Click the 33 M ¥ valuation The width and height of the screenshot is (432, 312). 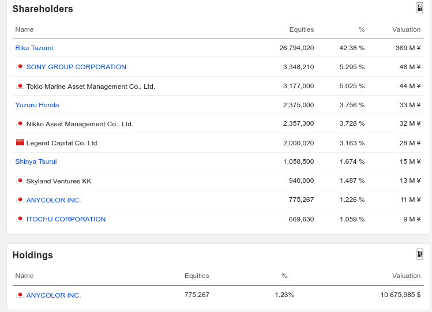pos(410,105)
